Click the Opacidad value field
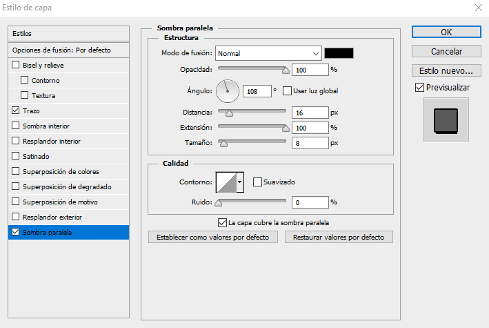 [310, 70]
